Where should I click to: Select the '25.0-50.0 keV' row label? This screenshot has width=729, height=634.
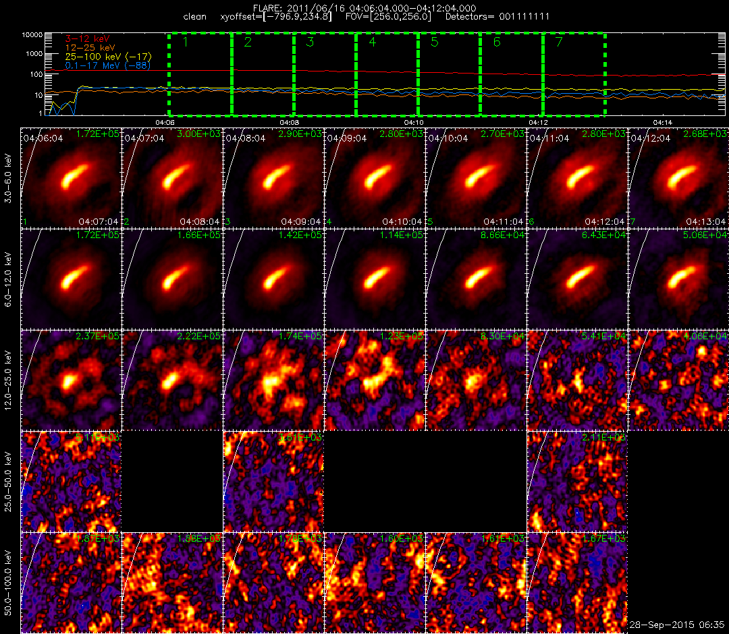tap(8, 482)
